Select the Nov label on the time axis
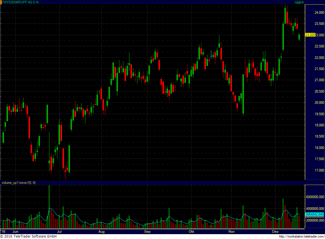 point(232,232)
